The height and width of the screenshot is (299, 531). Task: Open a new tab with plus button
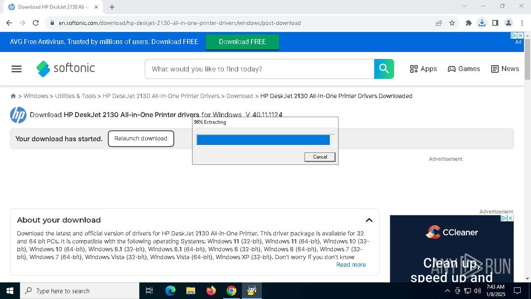tap(112, 7)
